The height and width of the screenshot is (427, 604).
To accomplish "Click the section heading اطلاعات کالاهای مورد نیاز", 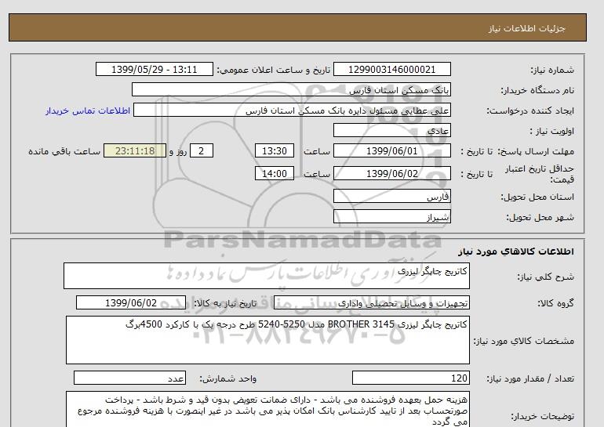I will [516, 251].
